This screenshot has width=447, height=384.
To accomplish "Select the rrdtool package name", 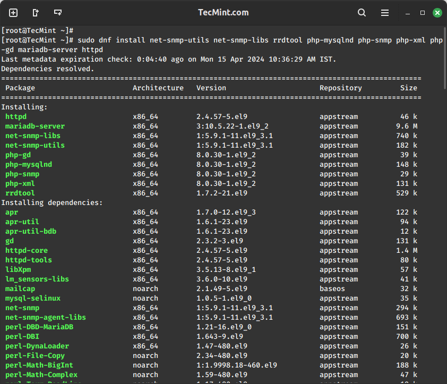I will (20, 193).
